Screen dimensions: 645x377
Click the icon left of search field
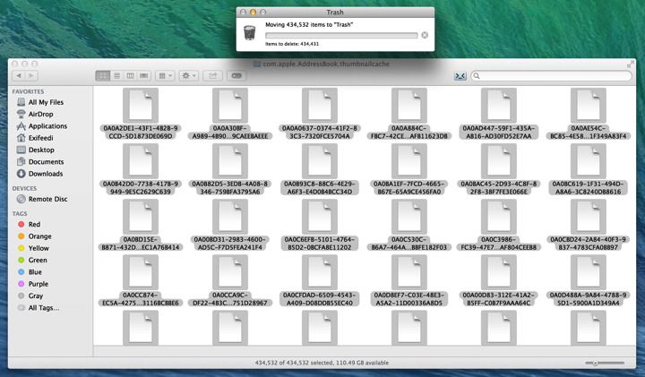point(460,76)
